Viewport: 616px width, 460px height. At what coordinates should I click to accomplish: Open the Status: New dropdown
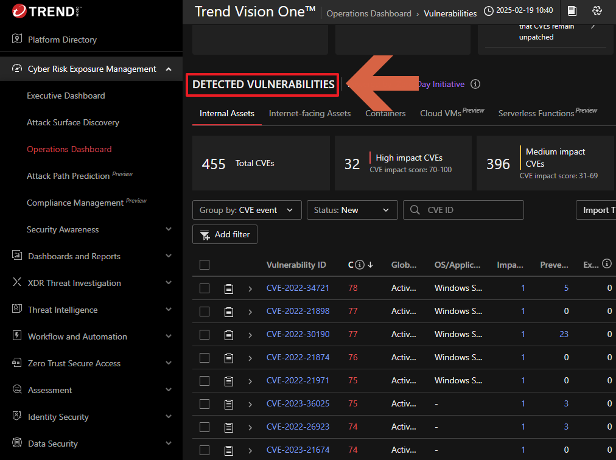tap(352, 210)
